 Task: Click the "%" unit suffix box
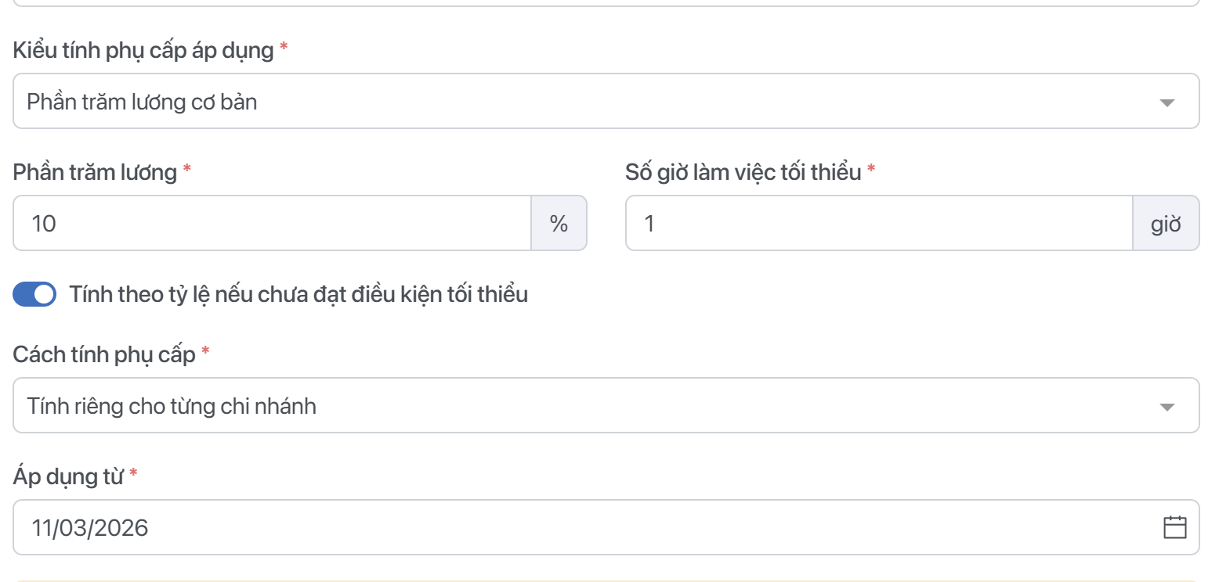tap(559, 224)
